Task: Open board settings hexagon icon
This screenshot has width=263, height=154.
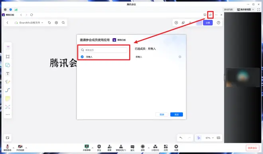Action: (x=56, y=23)
